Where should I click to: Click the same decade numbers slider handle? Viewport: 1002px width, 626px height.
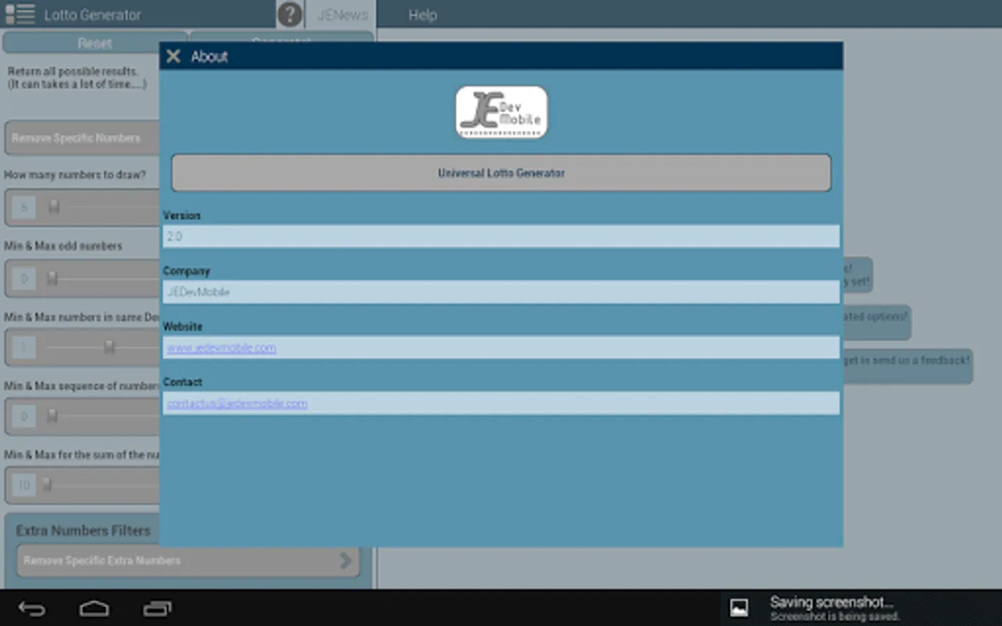tap(109, 346)
